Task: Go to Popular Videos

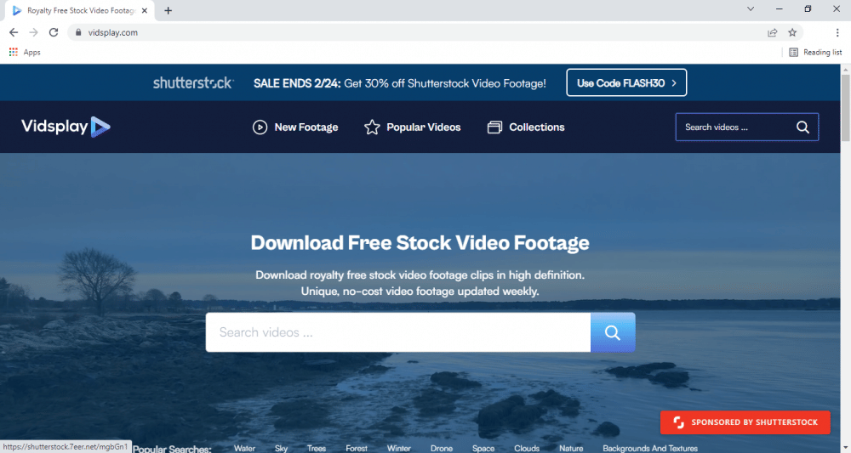Action: pos(413,127)
